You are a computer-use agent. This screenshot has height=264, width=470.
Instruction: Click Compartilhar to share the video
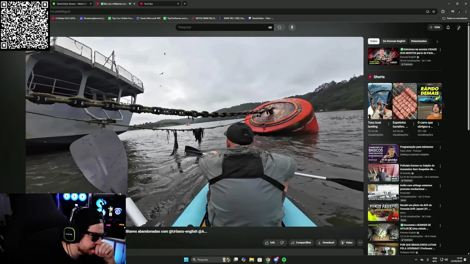pyautogui.click(x=301, y=242)
